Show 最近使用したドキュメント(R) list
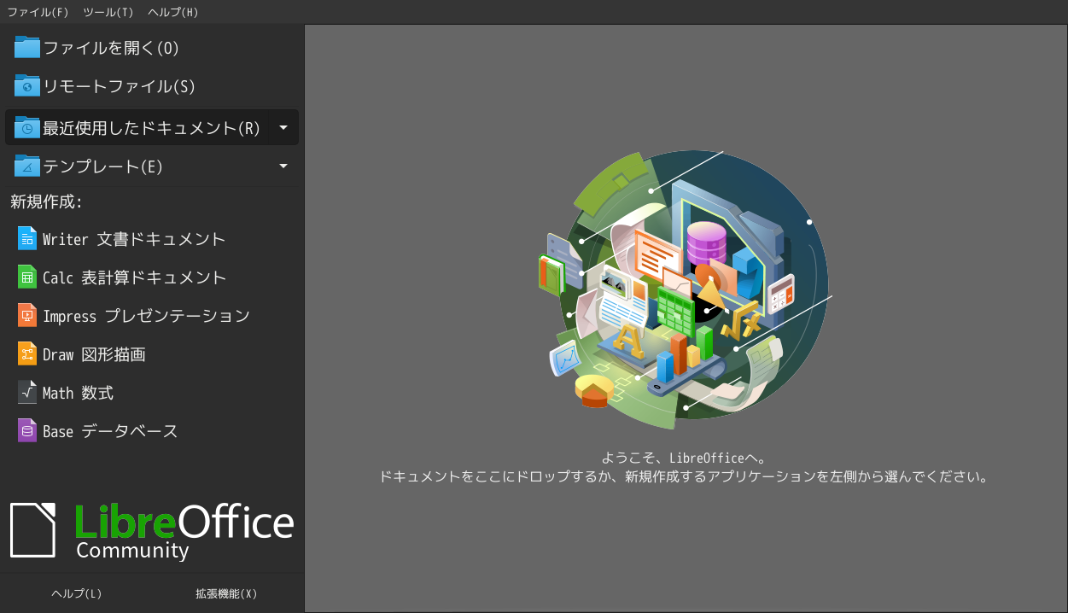Viewport: 1068px width, 613px height. [x=152, y=127]
